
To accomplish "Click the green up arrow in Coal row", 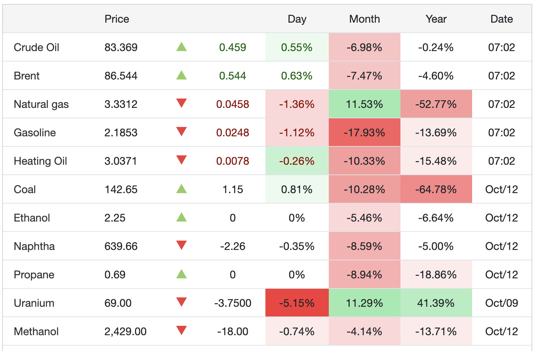I will point(181,189).
